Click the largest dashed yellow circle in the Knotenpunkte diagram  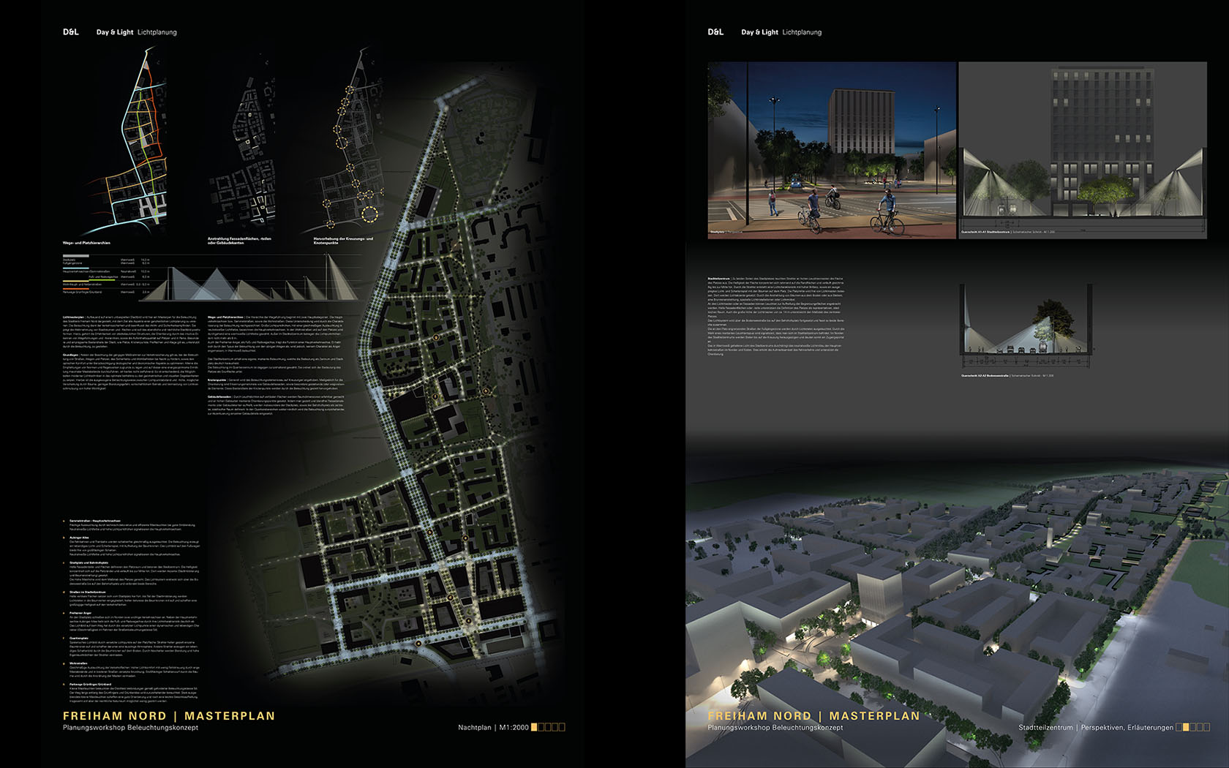[x=370, y=214]
